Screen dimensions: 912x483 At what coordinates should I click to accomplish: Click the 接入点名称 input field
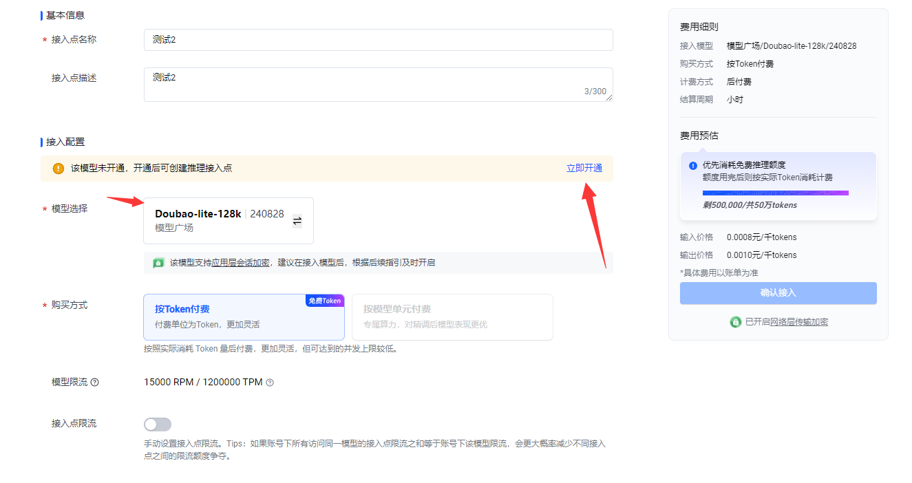378,40
